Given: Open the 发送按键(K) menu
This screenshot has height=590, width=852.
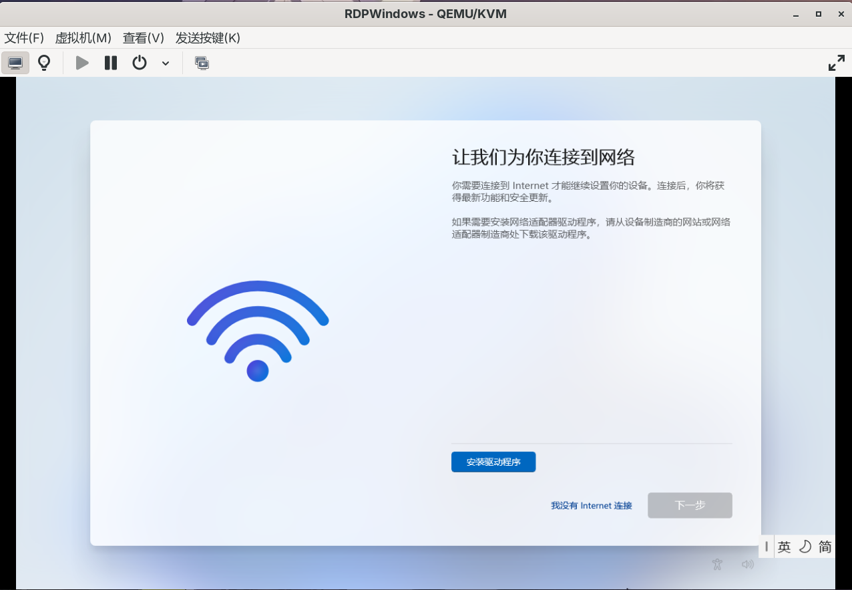Looking at the screenshot, I should tap(208, 38).
